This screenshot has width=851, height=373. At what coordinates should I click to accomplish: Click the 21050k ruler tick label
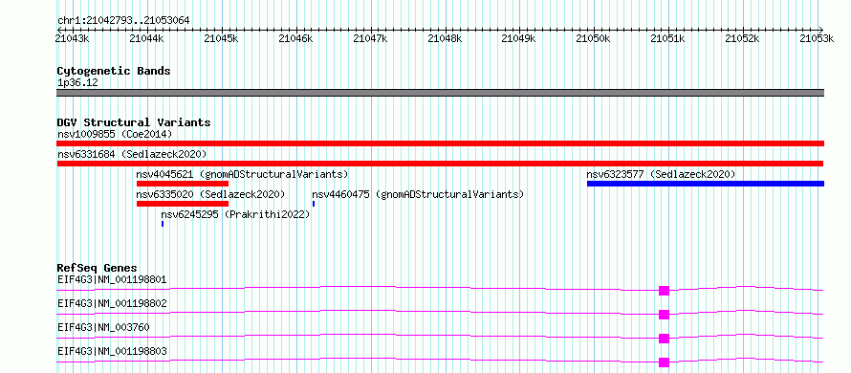594,38
